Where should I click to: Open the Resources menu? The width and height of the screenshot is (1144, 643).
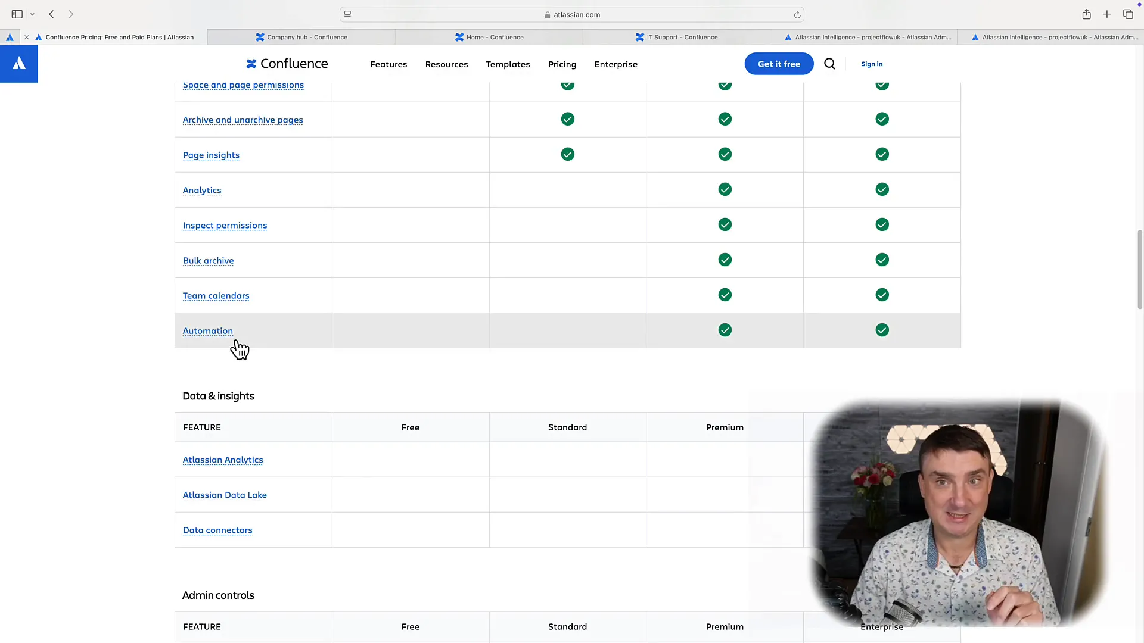[x=446, y=64]
